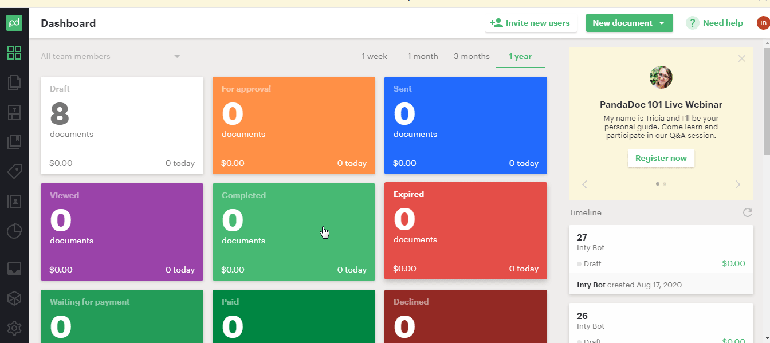Open the Templates icon in sidebar

click(14, 112)
